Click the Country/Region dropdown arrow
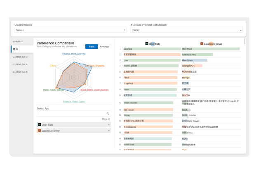Image resolution: width=268 pixels, height=170 pixels. pyautogui.click(x=125, y=30)
